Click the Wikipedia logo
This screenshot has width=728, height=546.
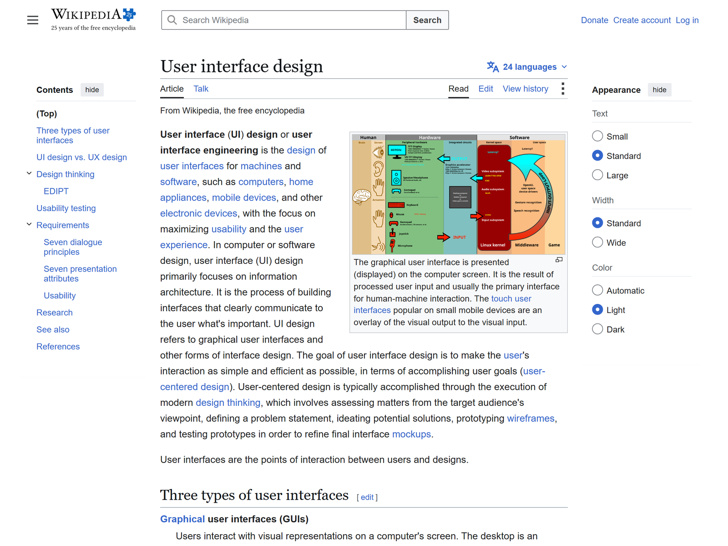point(93,20)
